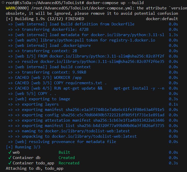Click the green checkmark beside Container db
Screen dimensions: 187x172
point(10,157)
